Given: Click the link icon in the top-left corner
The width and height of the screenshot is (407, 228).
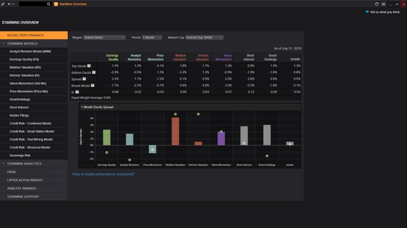Looking at the screenshot, I should coord(3,4).
